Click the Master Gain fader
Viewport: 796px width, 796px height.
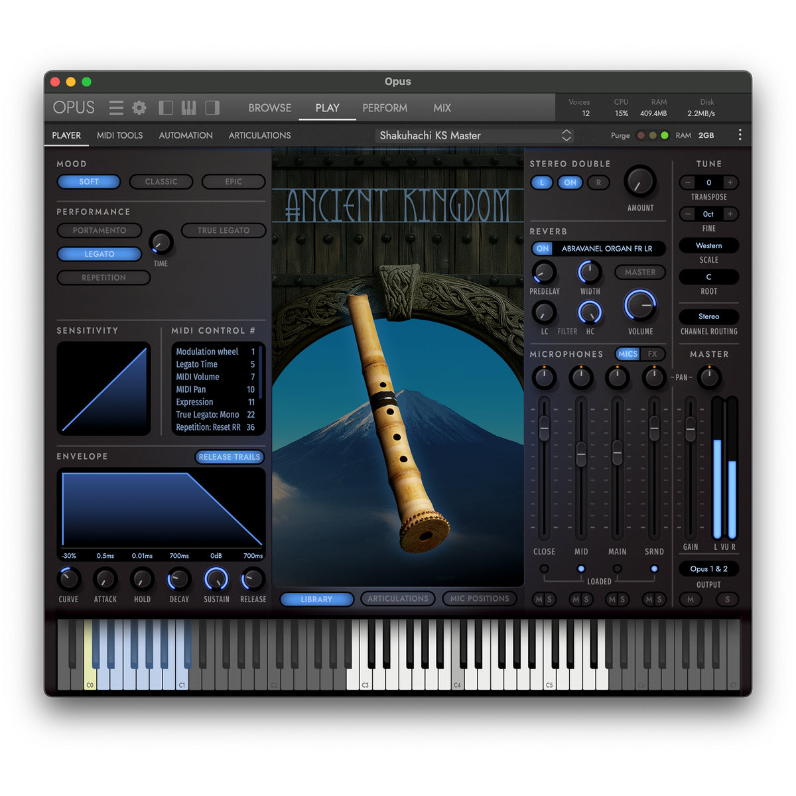[691, 429]
